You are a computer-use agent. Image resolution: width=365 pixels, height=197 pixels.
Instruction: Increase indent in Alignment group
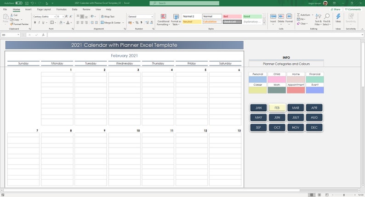97,22
